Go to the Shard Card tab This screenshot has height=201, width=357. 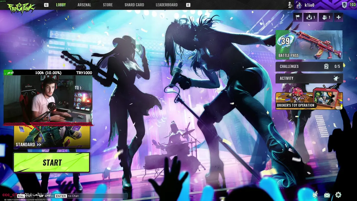(x=134, y=5)
